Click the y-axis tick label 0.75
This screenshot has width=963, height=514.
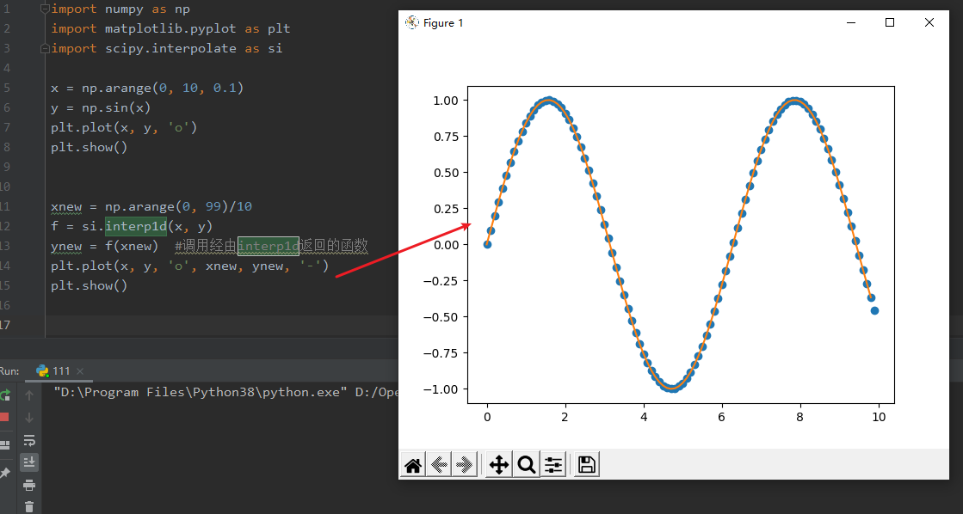(x=447, y=137)
